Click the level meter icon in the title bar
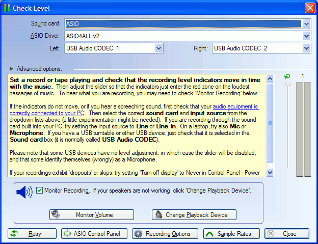The height and width of the screenshot is (244, 318). (7, 8)
